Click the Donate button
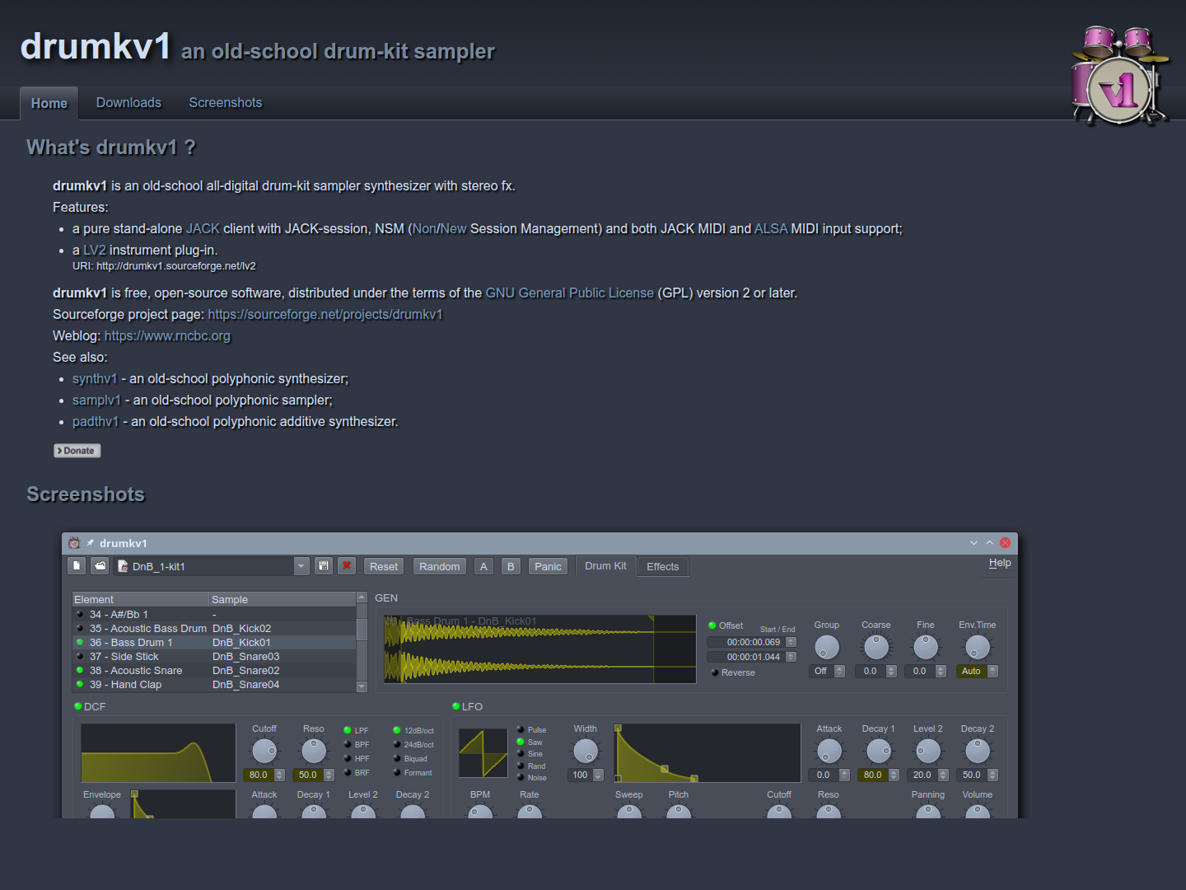The width and height of the screenshot is (1186, 890). (x=77, y=451)
